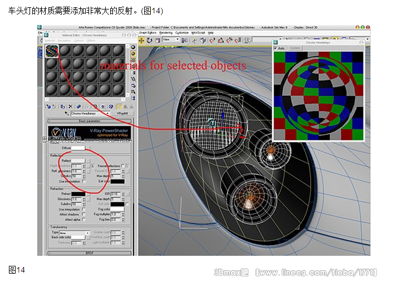
Task: Adjust the IOR spinner arrows
Action: (x=123, y=194)
